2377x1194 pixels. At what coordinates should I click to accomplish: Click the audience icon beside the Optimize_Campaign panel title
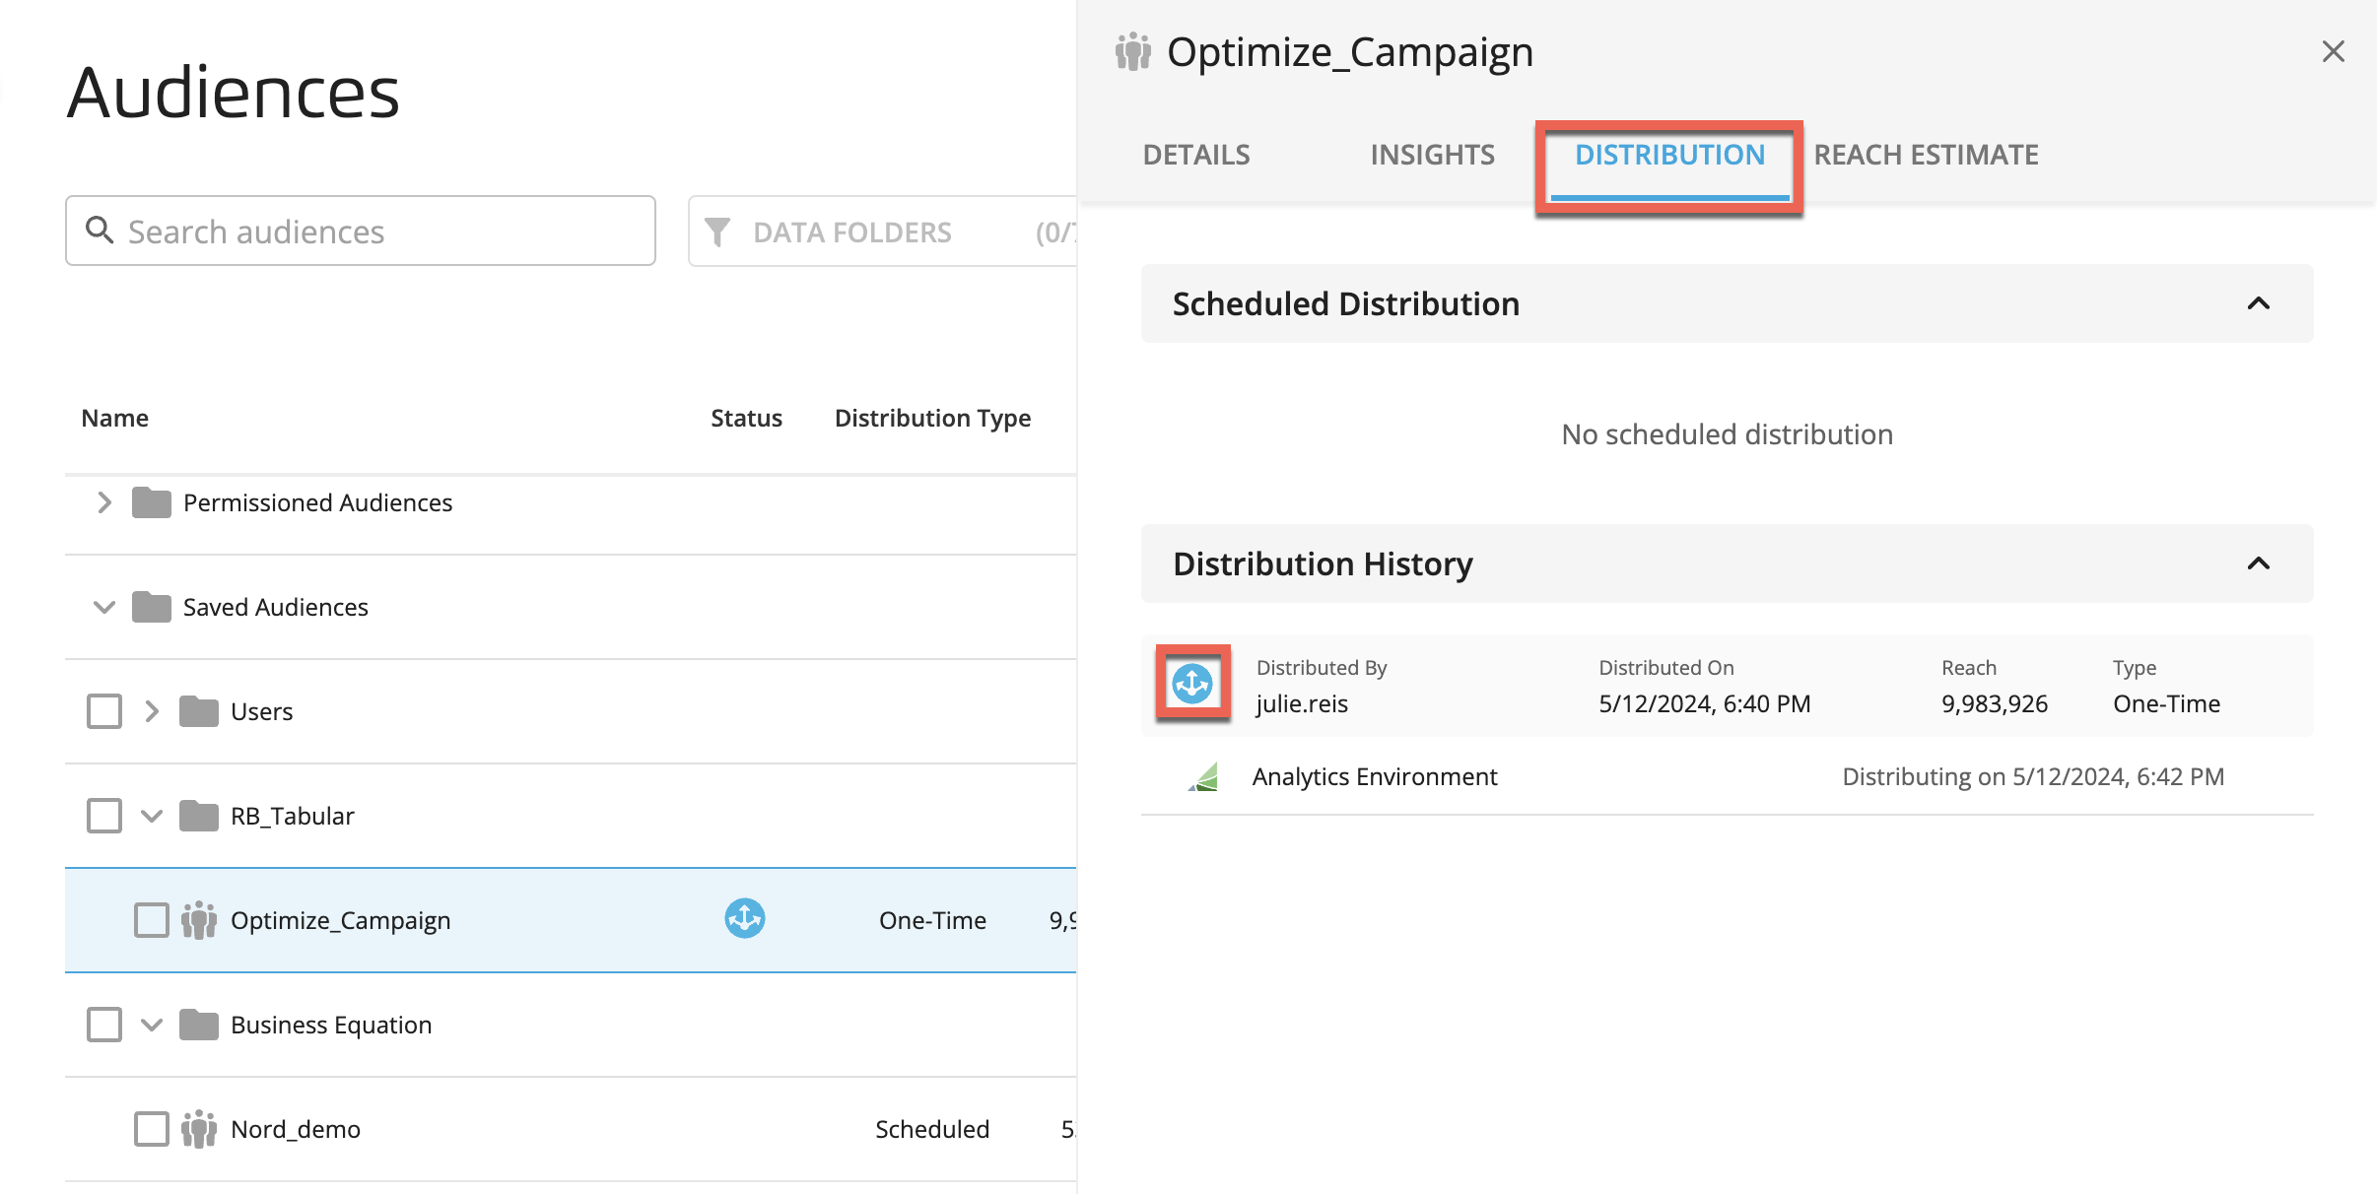[x=1133, y=51]
